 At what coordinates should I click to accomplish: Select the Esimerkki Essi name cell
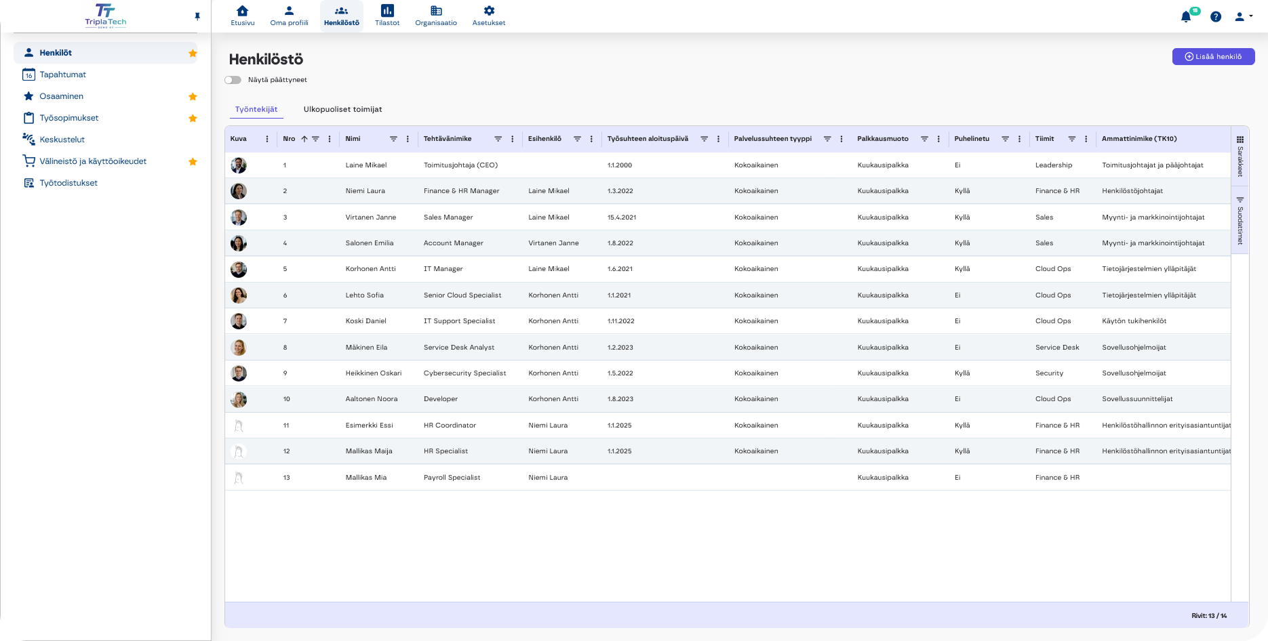coord(369,426)
